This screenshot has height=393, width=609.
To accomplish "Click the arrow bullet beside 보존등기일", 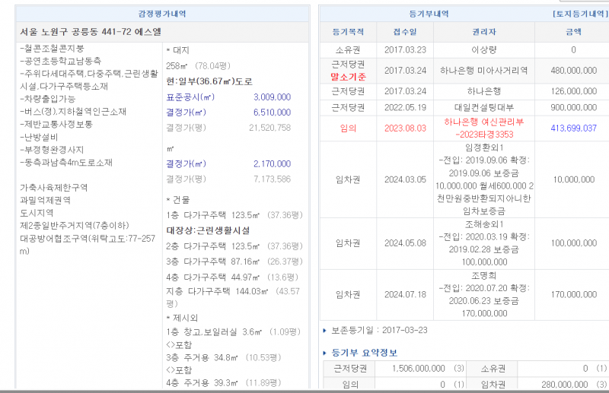I will [325, 331].
